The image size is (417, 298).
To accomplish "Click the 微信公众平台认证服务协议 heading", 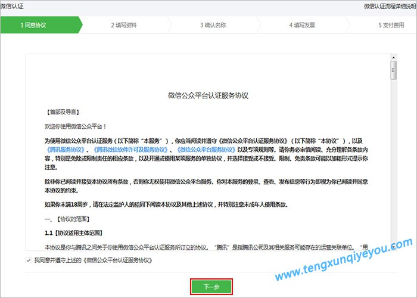I will coord(208,95).
